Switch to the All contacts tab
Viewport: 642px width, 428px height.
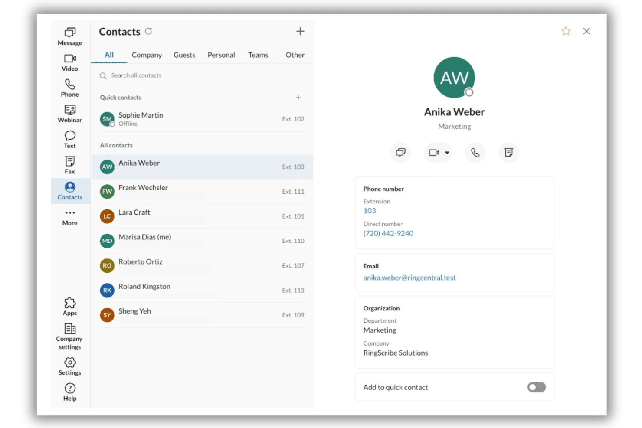pos(109,55)
